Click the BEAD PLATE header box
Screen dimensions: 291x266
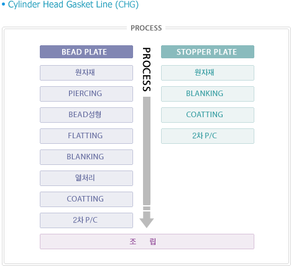(86, 51)
